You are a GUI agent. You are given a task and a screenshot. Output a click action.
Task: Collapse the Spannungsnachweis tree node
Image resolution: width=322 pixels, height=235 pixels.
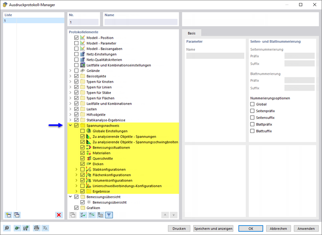coord(70,125)
